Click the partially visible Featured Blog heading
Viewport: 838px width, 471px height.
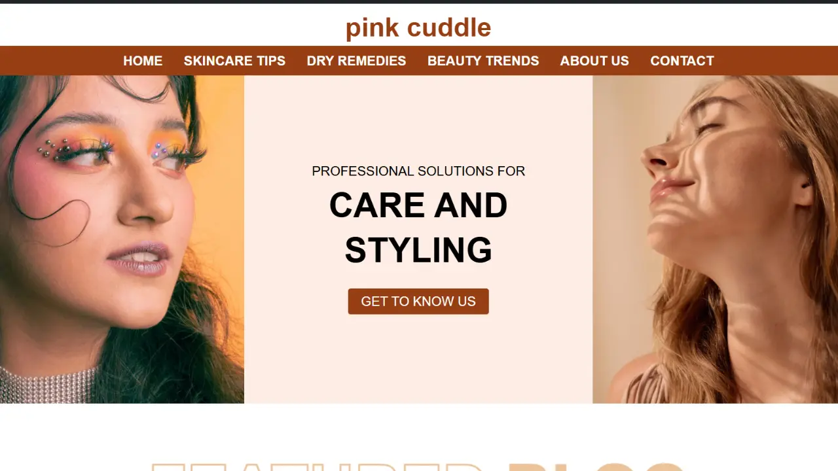[x=418, y=466]
